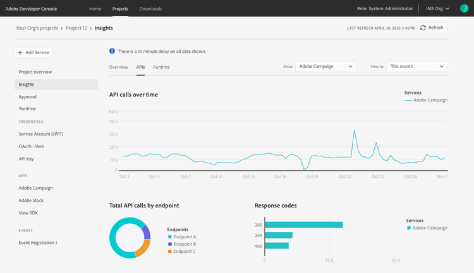
Task: Go to the Home tab
Action: point(95,9)
